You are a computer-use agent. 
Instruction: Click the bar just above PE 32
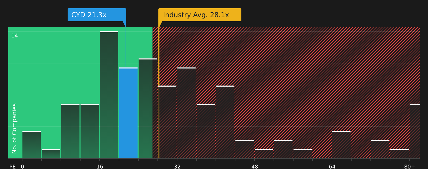pyautogui.click(x=186, y=113)
